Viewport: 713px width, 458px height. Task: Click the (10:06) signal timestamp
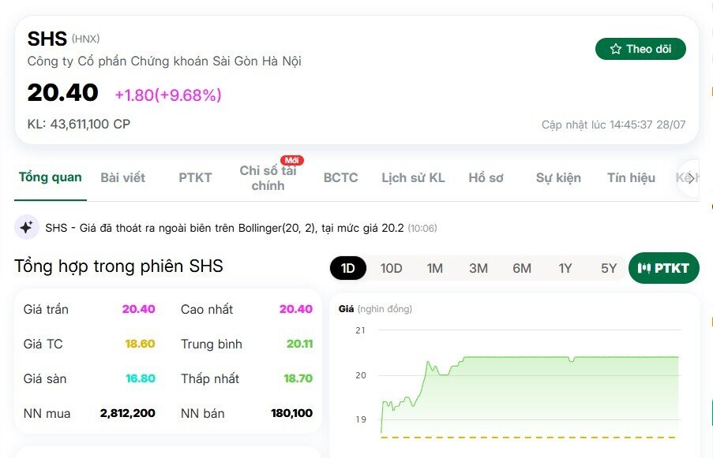[422, 229]
